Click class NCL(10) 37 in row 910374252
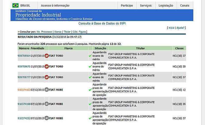 point(179,118)
